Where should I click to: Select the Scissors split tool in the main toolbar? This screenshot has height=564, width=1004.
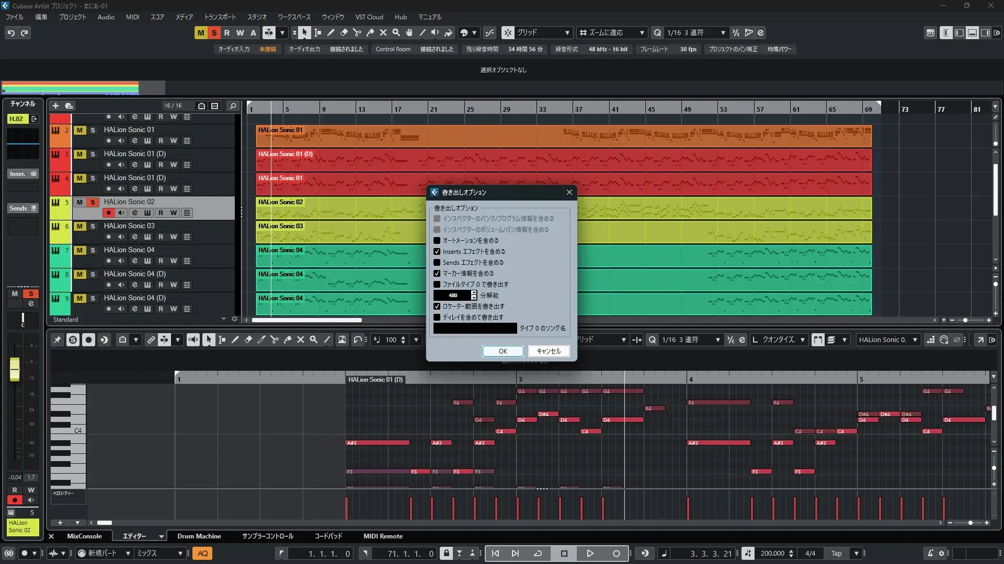point(357,33)
